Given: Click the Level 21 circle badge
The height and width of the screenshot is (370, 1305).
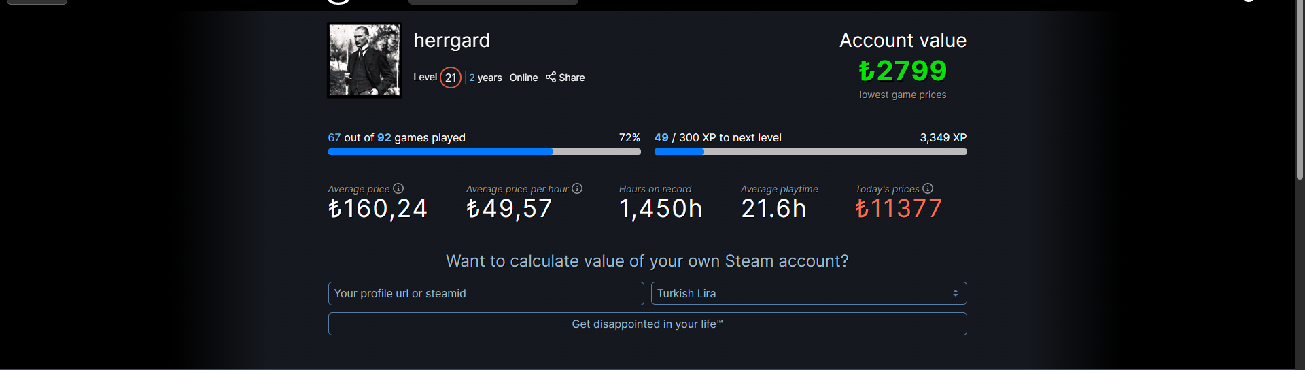Looking at the screenshot, I should [451, 78].
